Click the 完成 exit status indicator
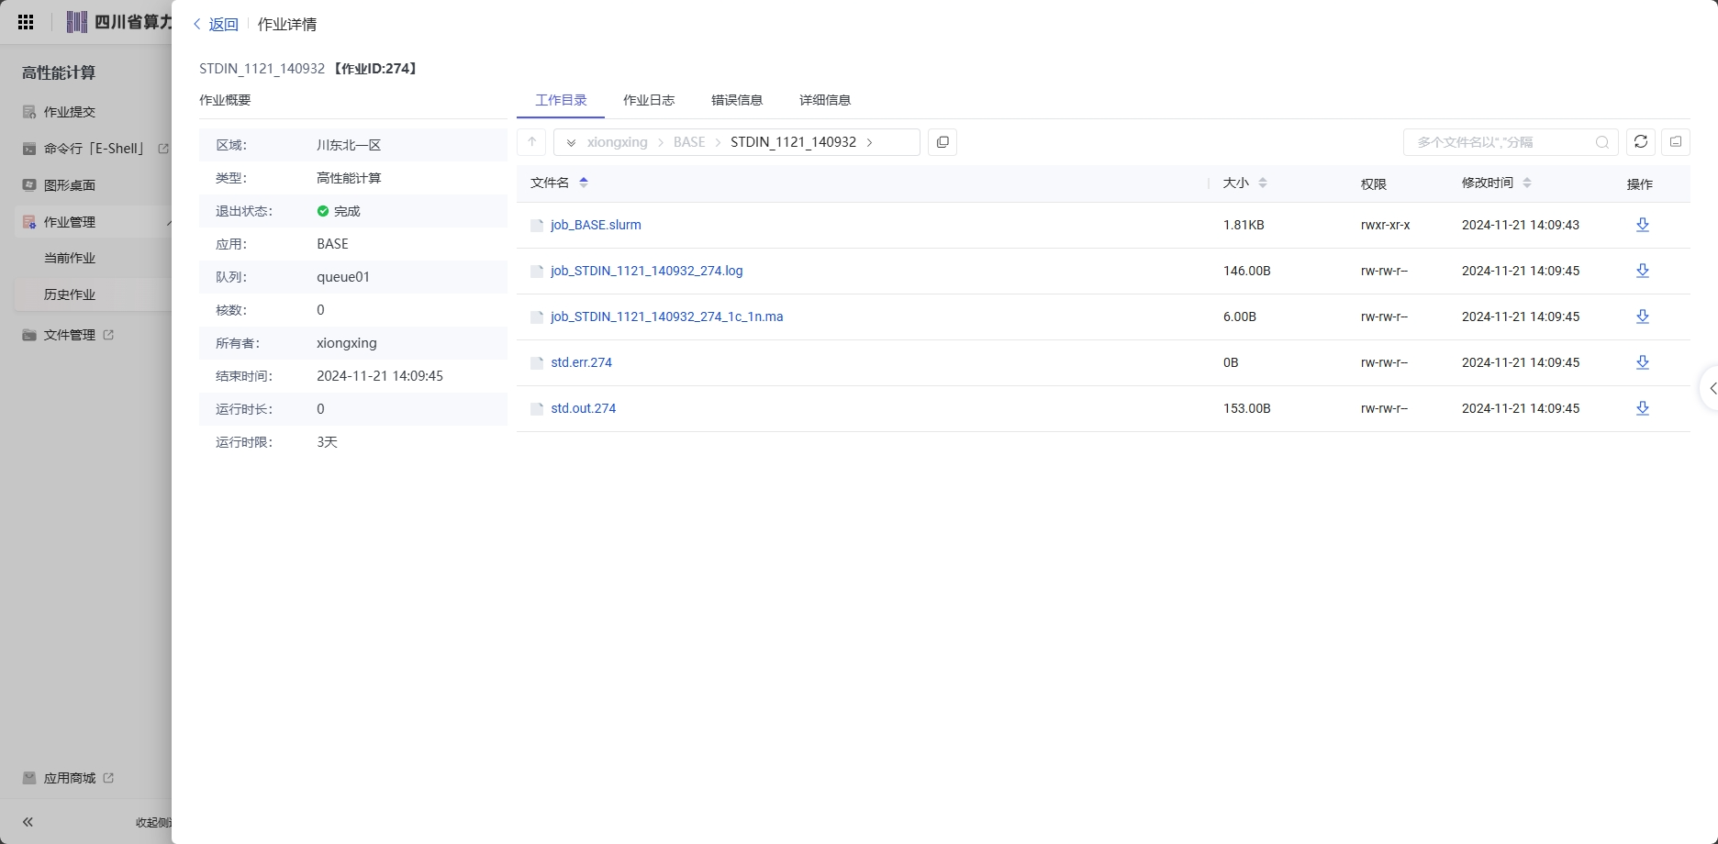1718x844 pixels. [x=339, y=211]
